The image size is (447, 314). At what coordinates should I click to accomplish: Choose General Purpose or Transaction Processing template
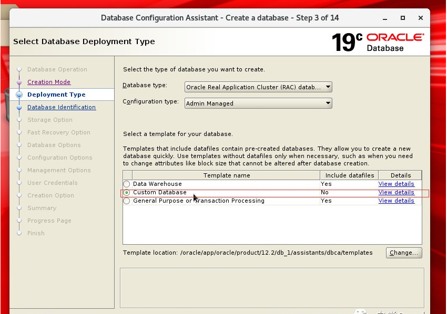pos(127,201)
